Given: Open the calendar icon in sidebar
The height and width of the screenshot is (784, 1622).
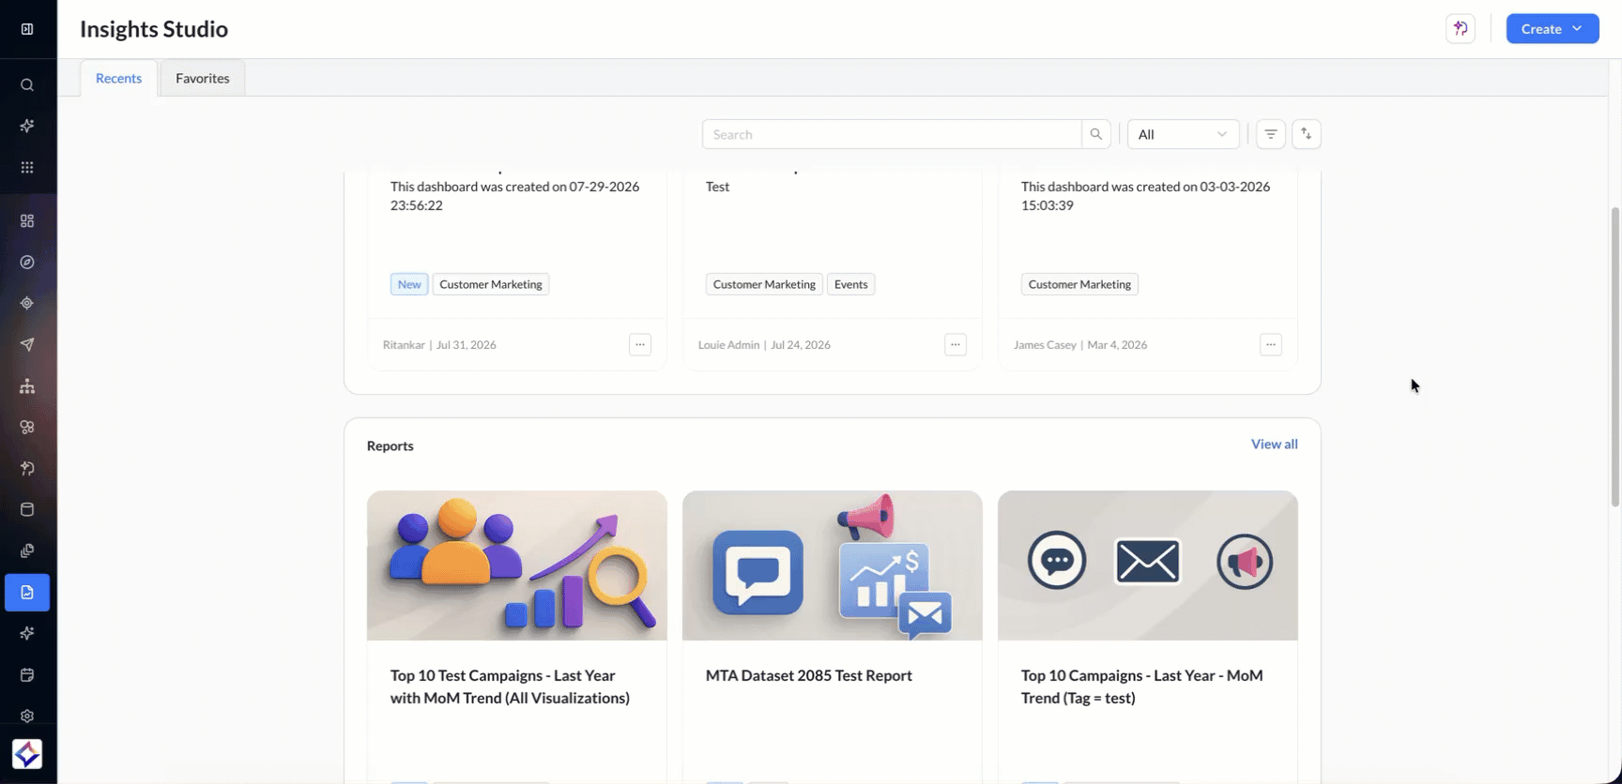Looking at the screenshot, I should click(27, 675).
